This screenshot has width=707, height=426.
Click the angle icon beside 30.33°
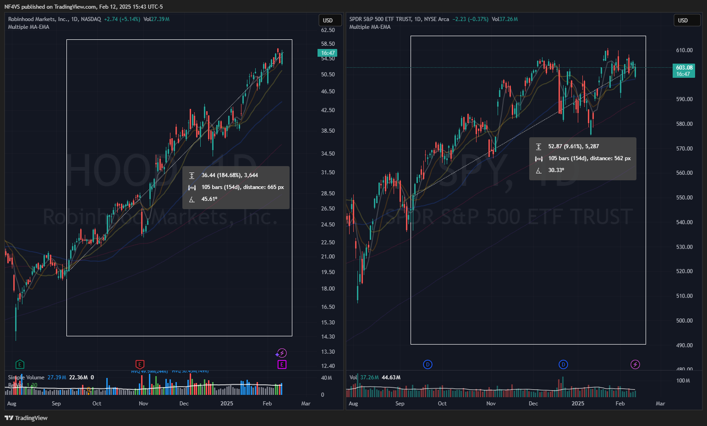tap(539, 170)
